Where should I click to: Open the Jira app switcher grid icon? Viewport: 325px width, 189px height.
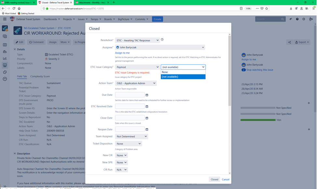(x=5, y=19)
